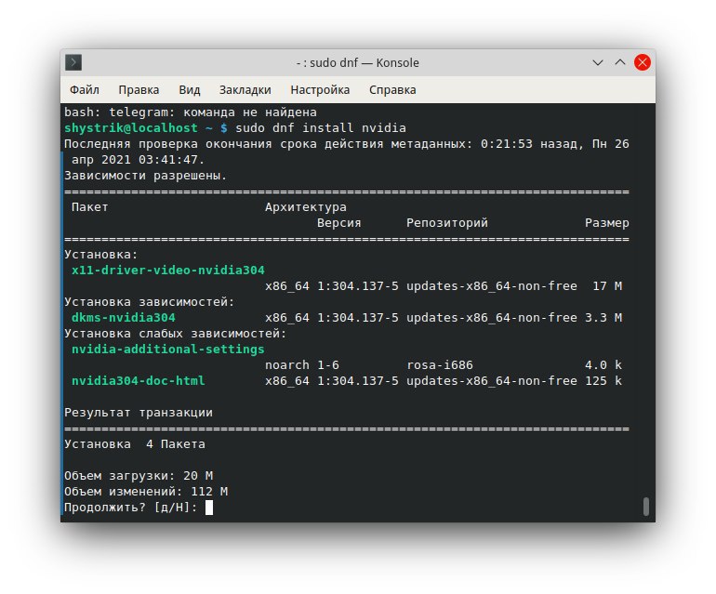Click the Установка слабых зависимостей: heading
This screenshot has height=594, width=716.
[176, 334]
